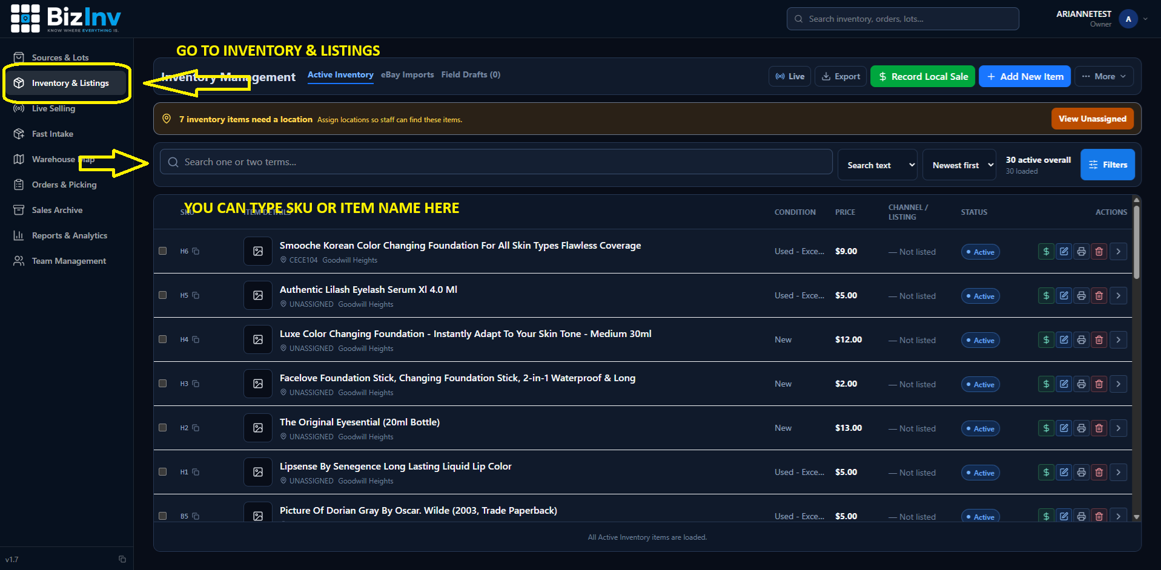Click the green dollar sale icon for H6 row
Screen dimensions: 1161x570
tap(1046, 251)
